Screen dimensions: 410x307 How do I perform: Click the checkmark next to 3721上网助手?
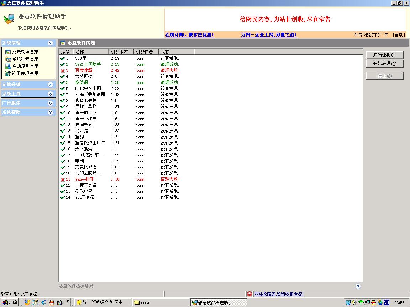coord(63,64)
